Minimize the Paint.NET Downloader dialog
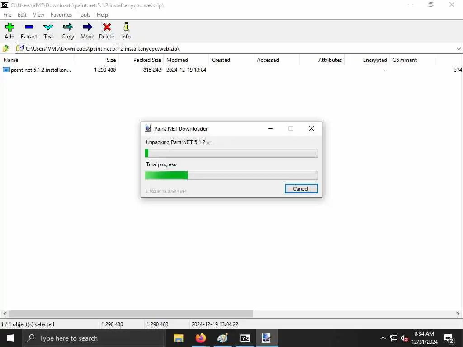Screen dimensions: 463x347 (270, 128)
